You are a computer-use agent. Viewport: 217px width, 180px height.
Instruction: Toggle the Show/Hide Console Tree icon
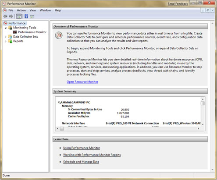(x=19, y=16)
